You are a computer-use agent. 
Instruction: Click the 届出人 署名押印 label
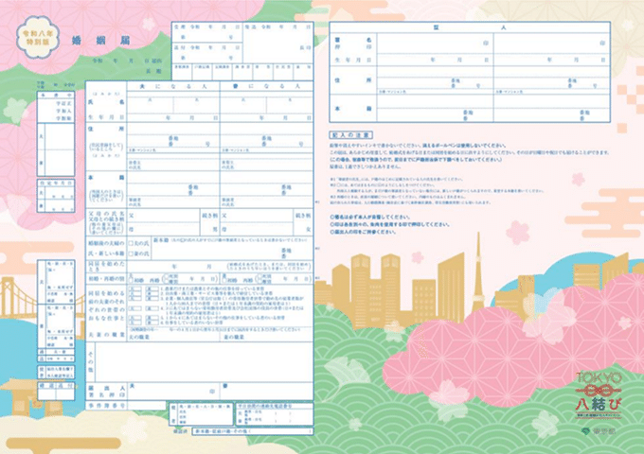coord(106,392)
